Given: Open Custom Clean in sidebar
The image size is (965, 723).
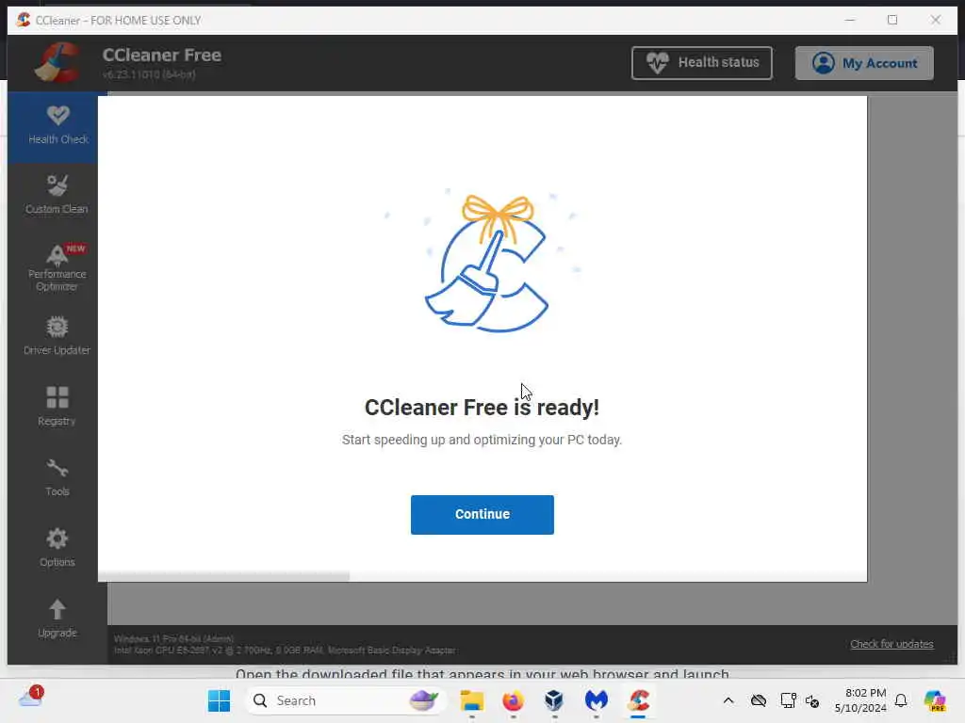Looking at the screenshot, I should pos(57,195).
